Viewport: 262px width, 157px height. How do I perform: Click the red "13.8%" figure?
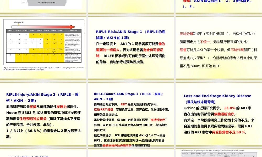230,108
